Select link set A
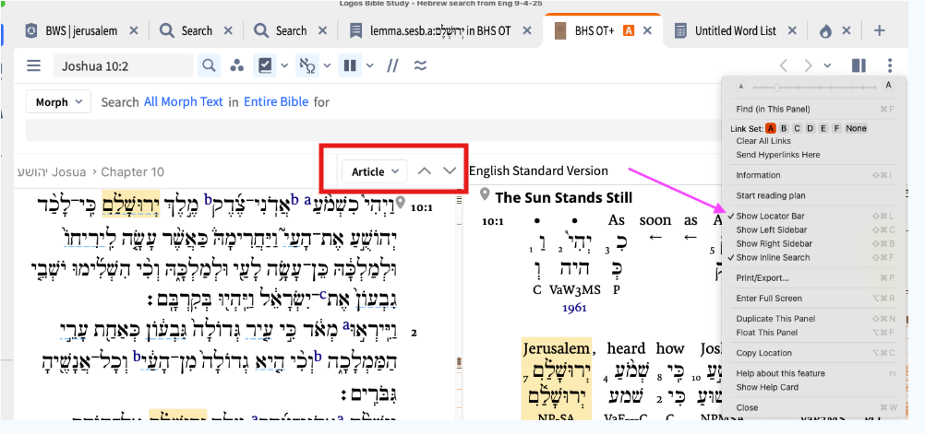 click(771, 128)
